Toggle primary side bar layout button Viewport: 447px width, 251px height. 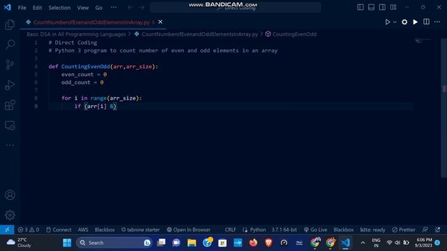[x=360, y=8]
